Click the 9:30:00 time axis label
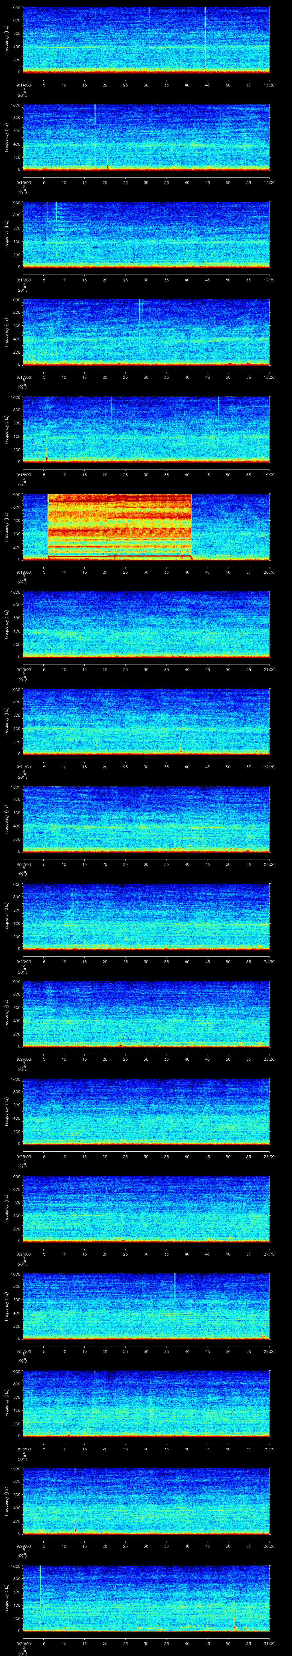 pos(23,1643)
